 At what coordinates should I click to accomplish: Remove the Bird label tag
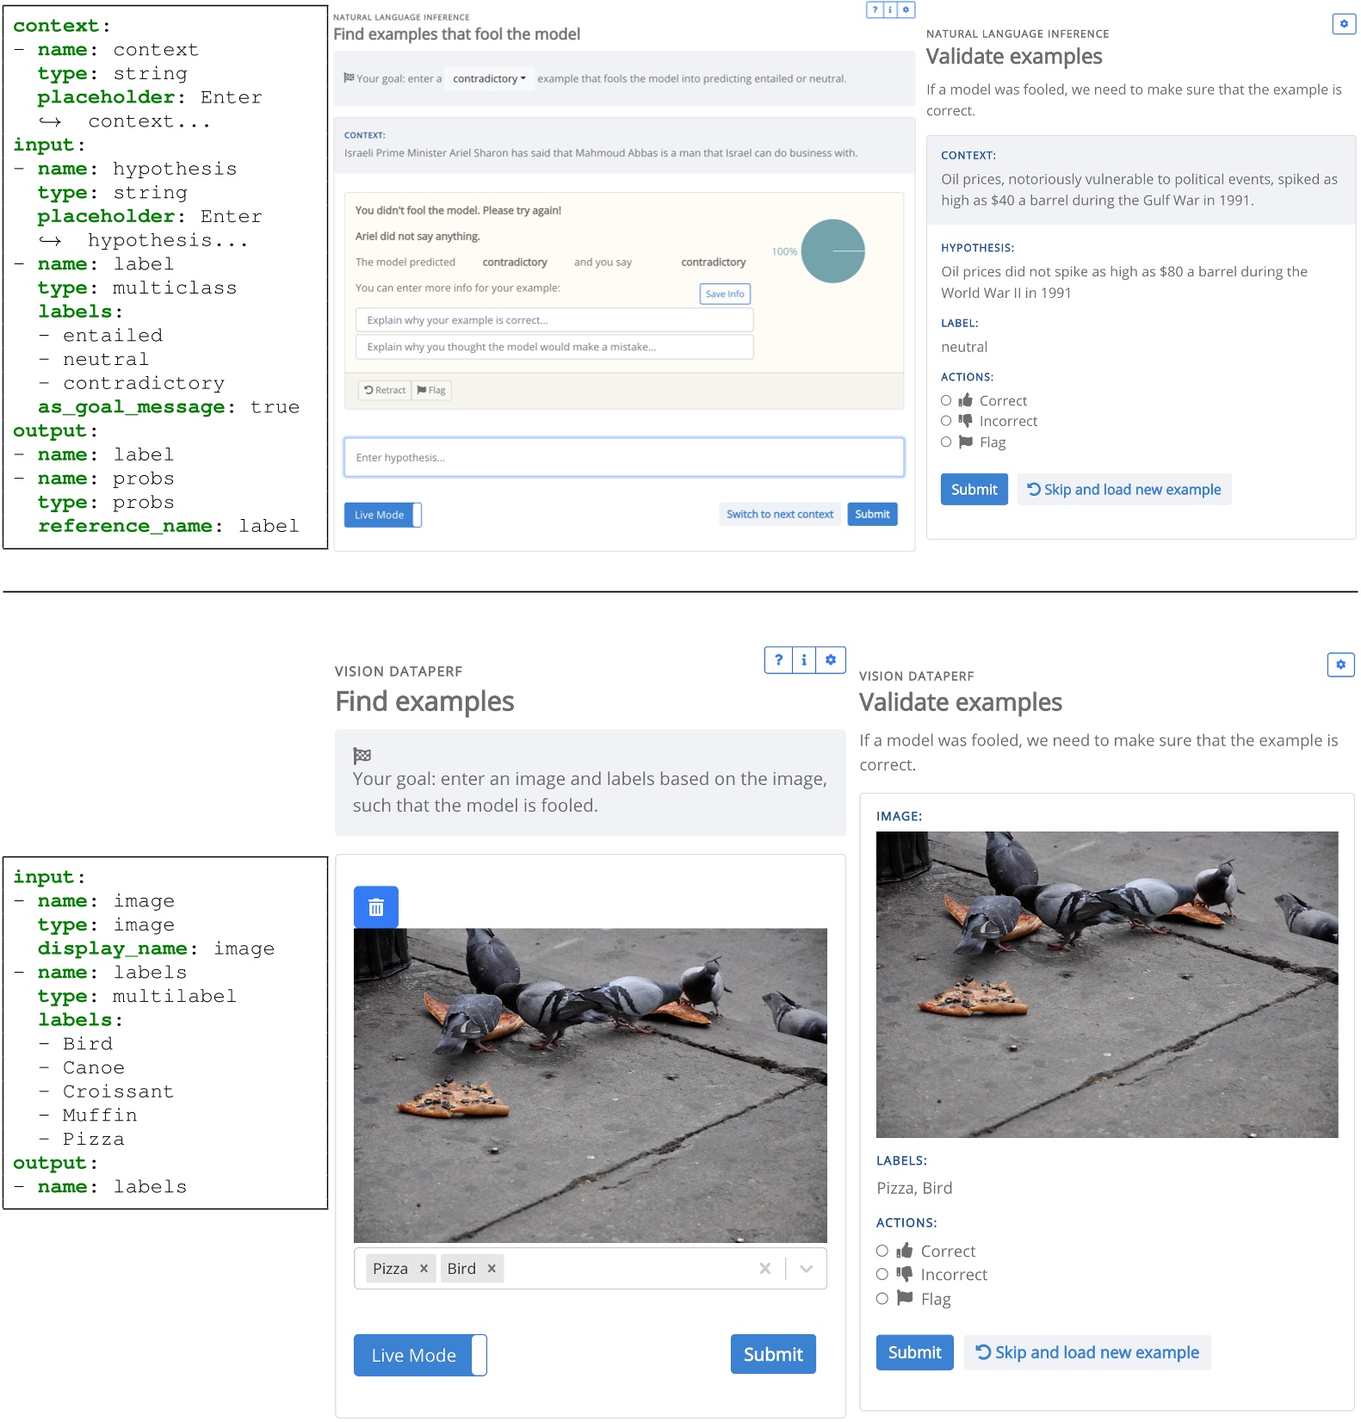(x=492, y=1269)
